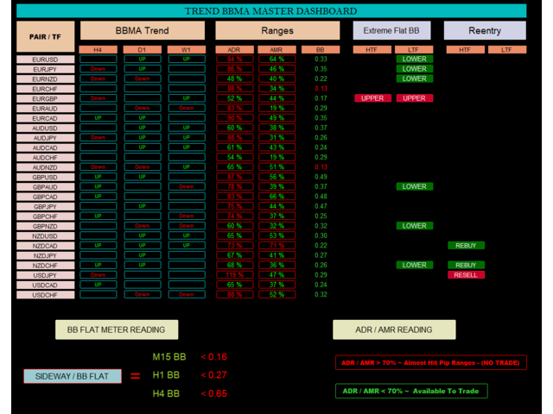Choose the NZDJPY pair label

click(46, 256)
